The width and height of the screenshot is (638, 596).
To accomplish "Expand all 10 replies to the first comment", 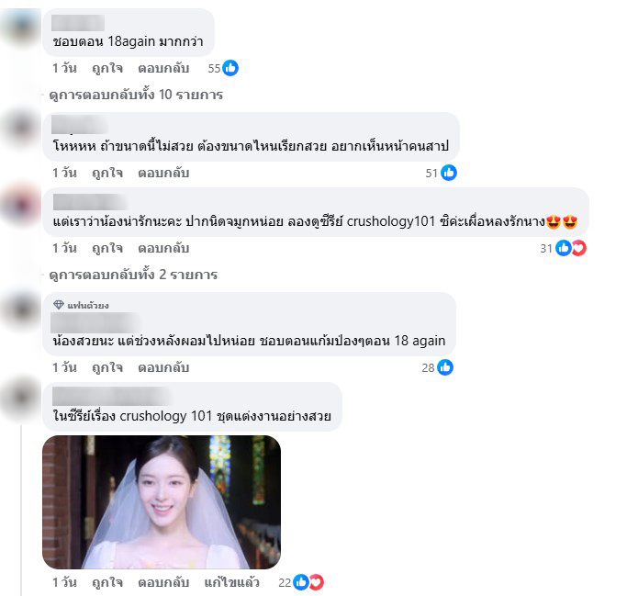I will [136, 95].
